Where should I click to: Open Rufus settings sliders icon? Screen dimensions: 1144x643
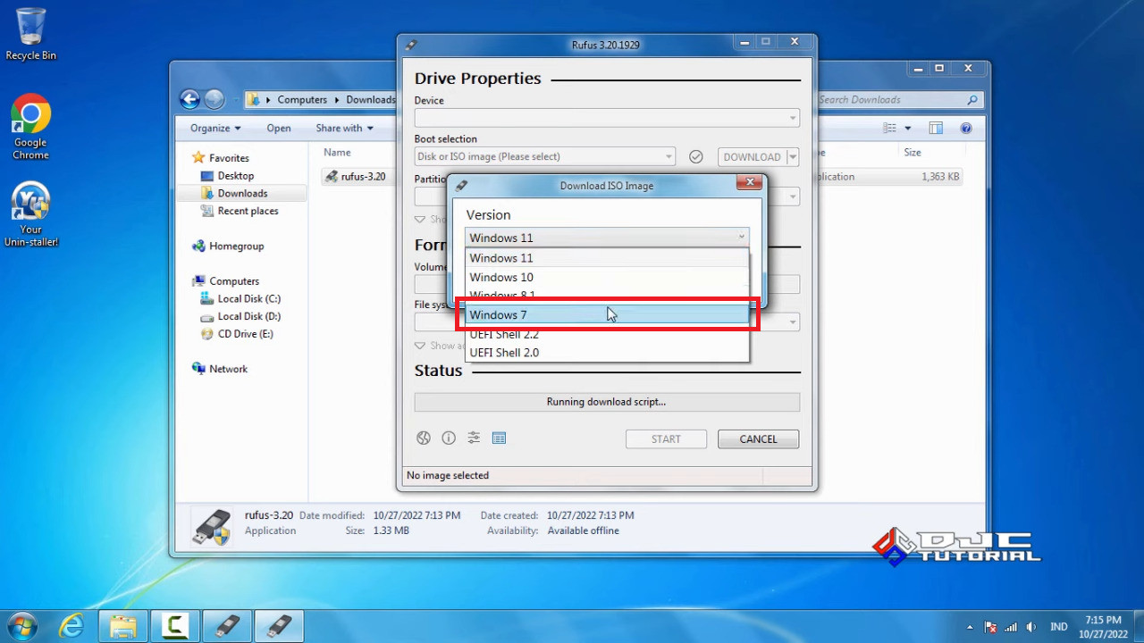pos(474,438)
